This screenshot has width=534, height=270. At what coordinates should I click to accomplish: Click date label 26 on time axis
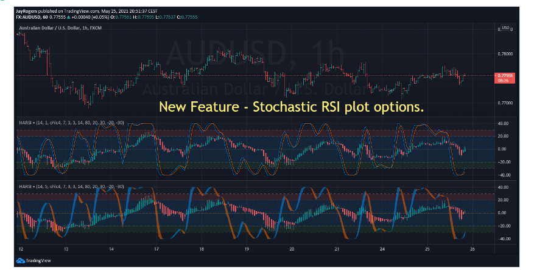473,249
